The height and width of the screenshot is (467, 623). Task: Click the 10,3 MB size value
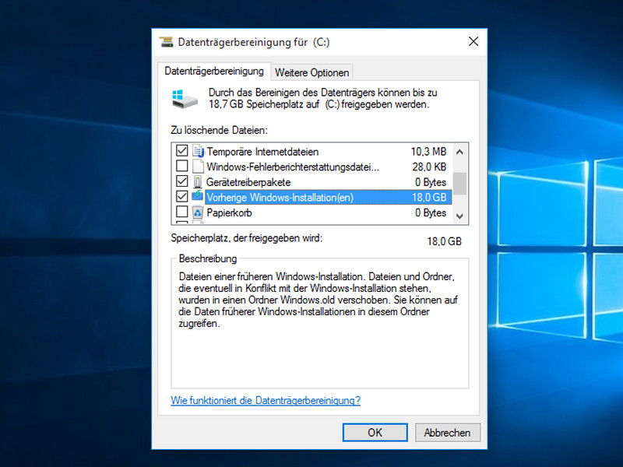429,152
